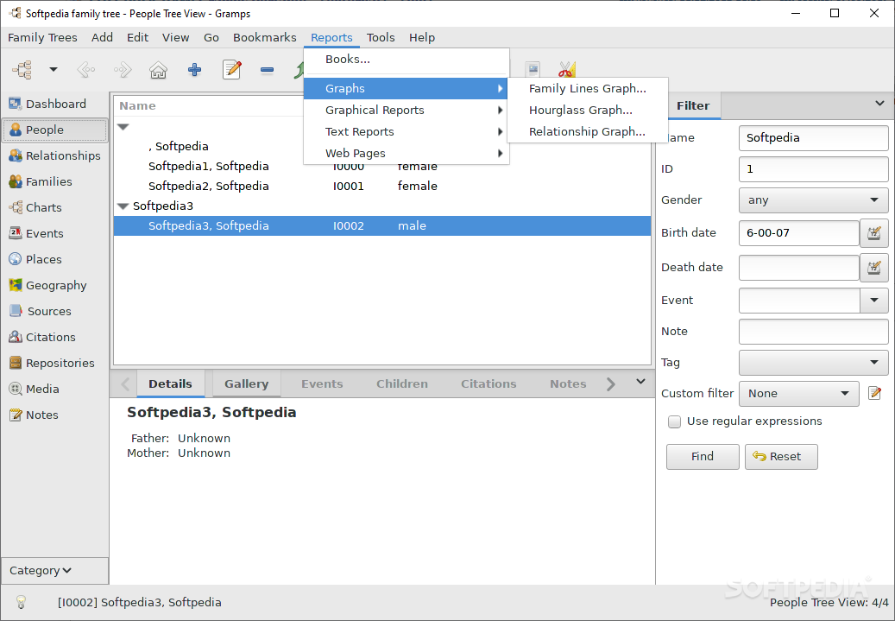
Task: Switch to the Children tab
Action: click(x=402, y=383)
